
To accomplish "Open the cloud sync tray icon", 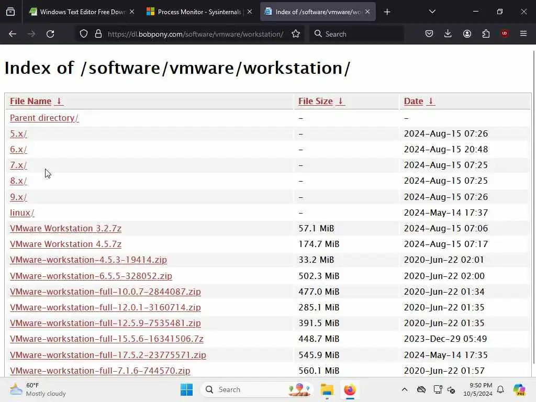I will pyautogui.click(x=421, y=389).
